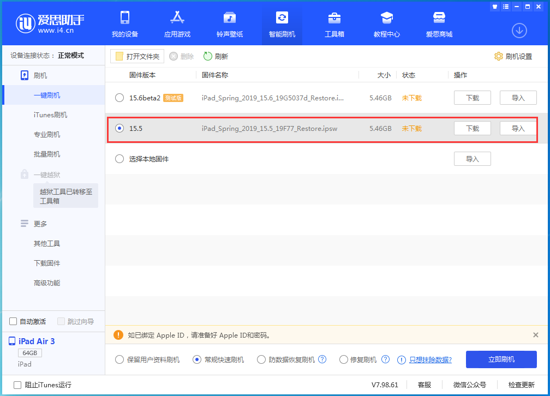Click 客服 in the status bar
Screen dimensions: 550x396
(425, 385)
